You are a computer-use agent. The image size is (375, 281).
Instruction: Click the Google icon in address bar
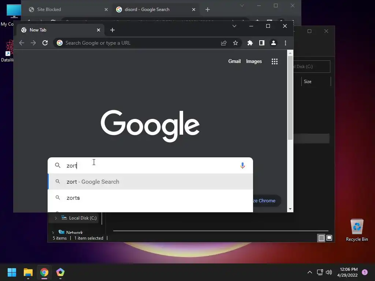60,43
